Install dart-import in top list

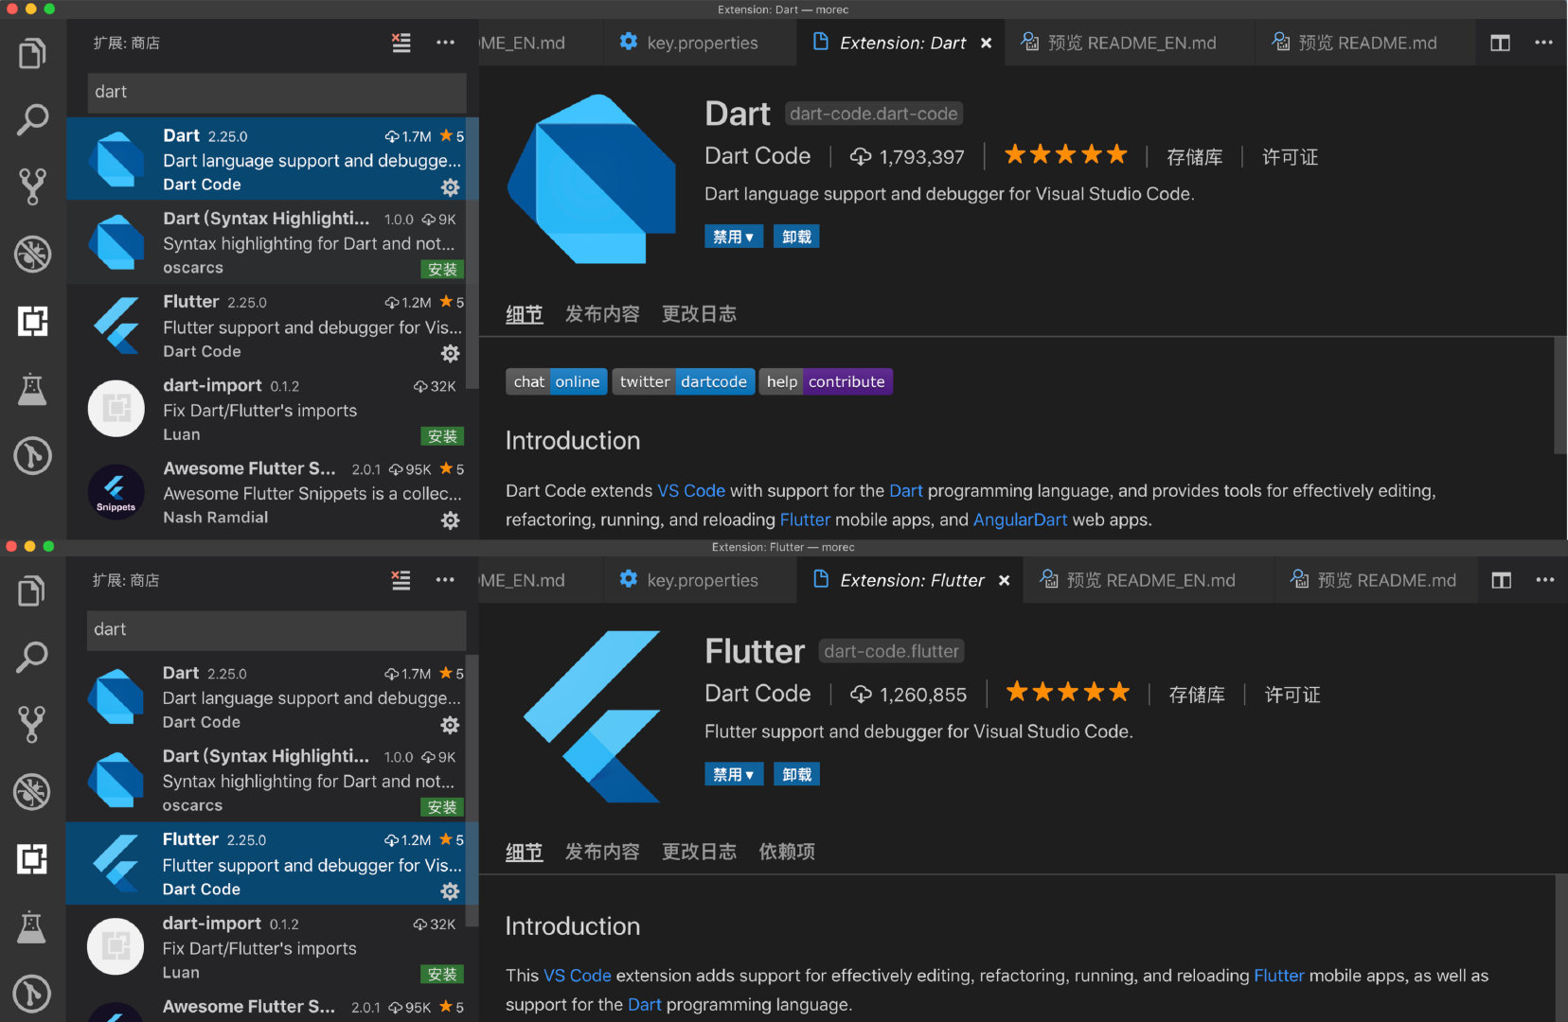click(442, 436)
